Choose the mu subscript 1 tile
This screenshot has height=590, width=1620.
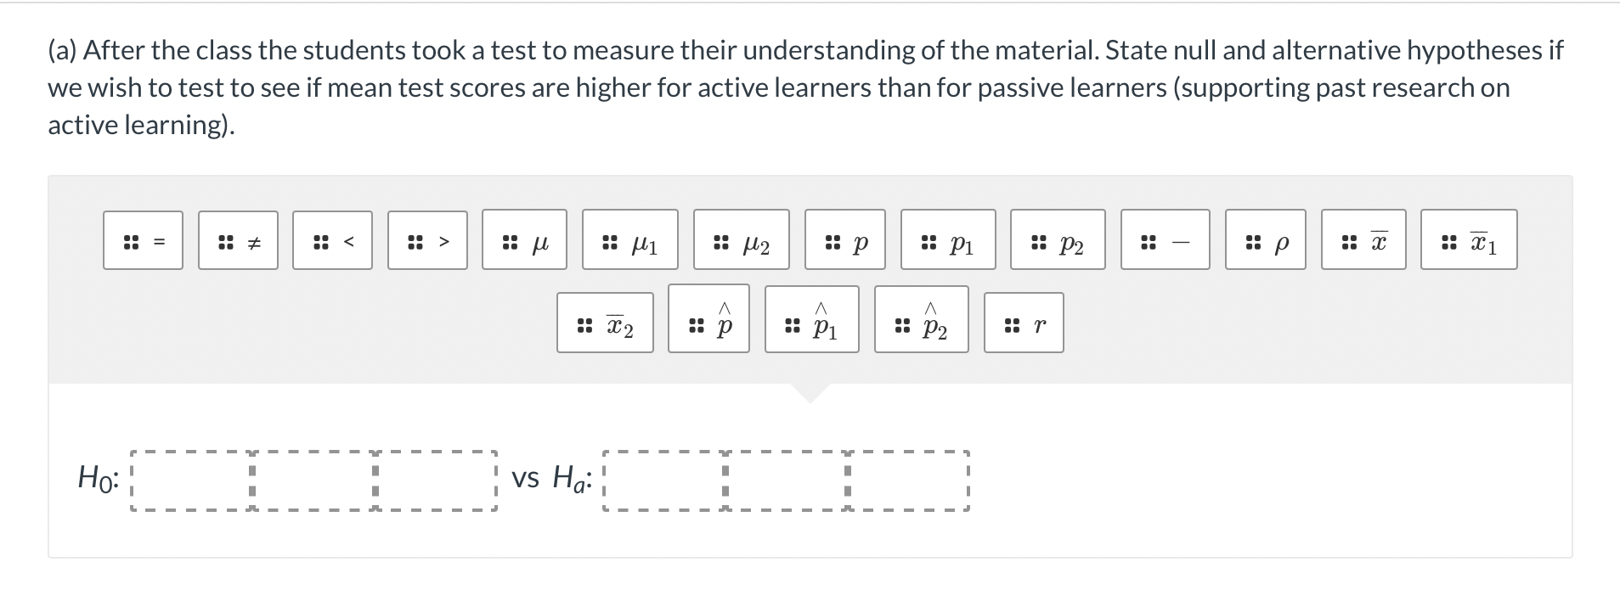[626, 240]
